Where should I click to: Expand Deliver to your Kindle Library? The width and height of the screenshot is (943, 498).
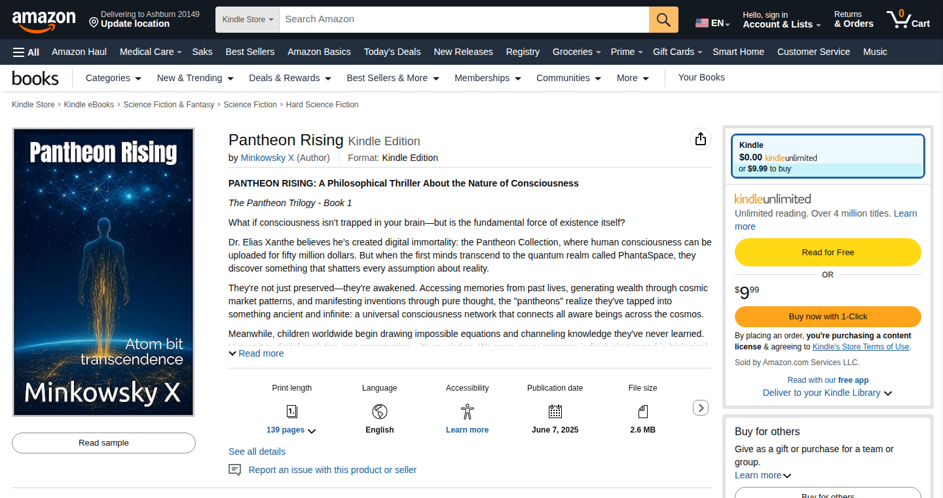point(828,393)
